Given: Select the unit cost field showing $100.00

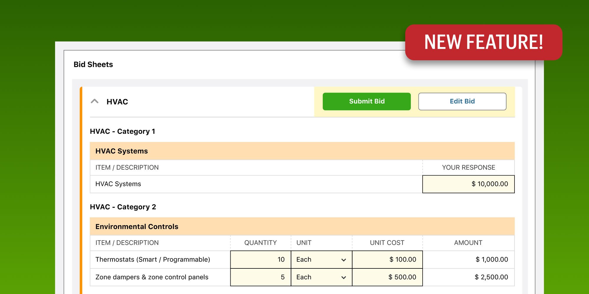Looking at the screenshot, I should [387, 260].
